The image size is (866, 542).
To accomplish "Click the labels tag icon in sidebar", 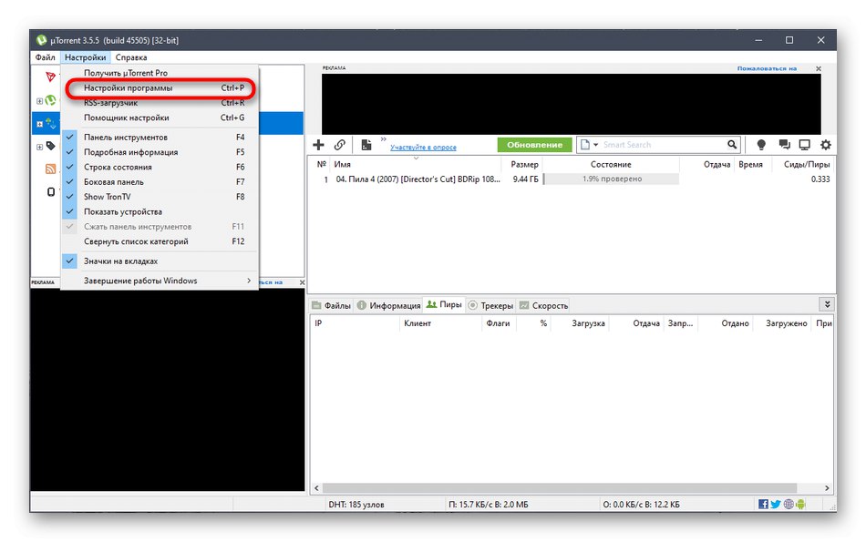I will coord(51,146).
